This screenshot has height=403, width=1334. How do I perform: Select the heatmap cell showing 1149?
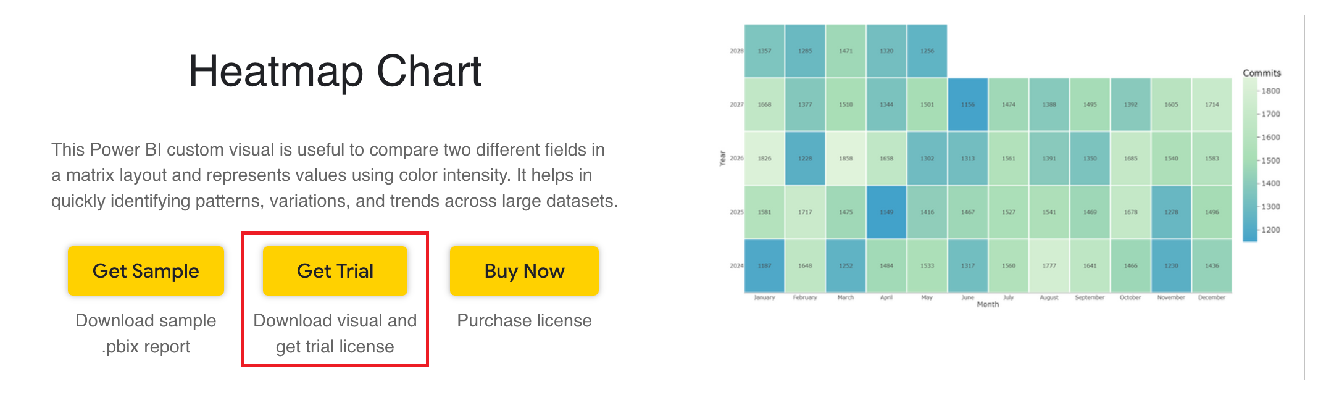(886, 212)
